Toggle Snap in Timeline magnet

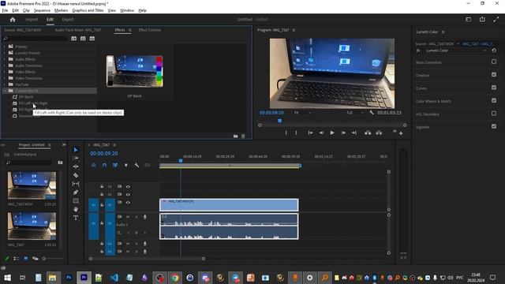click(x=104, y=165)
